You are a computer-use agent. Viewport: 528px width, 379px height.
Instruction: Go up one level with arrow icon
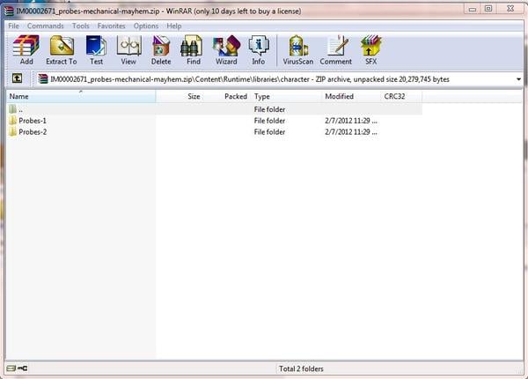(18, 78)
